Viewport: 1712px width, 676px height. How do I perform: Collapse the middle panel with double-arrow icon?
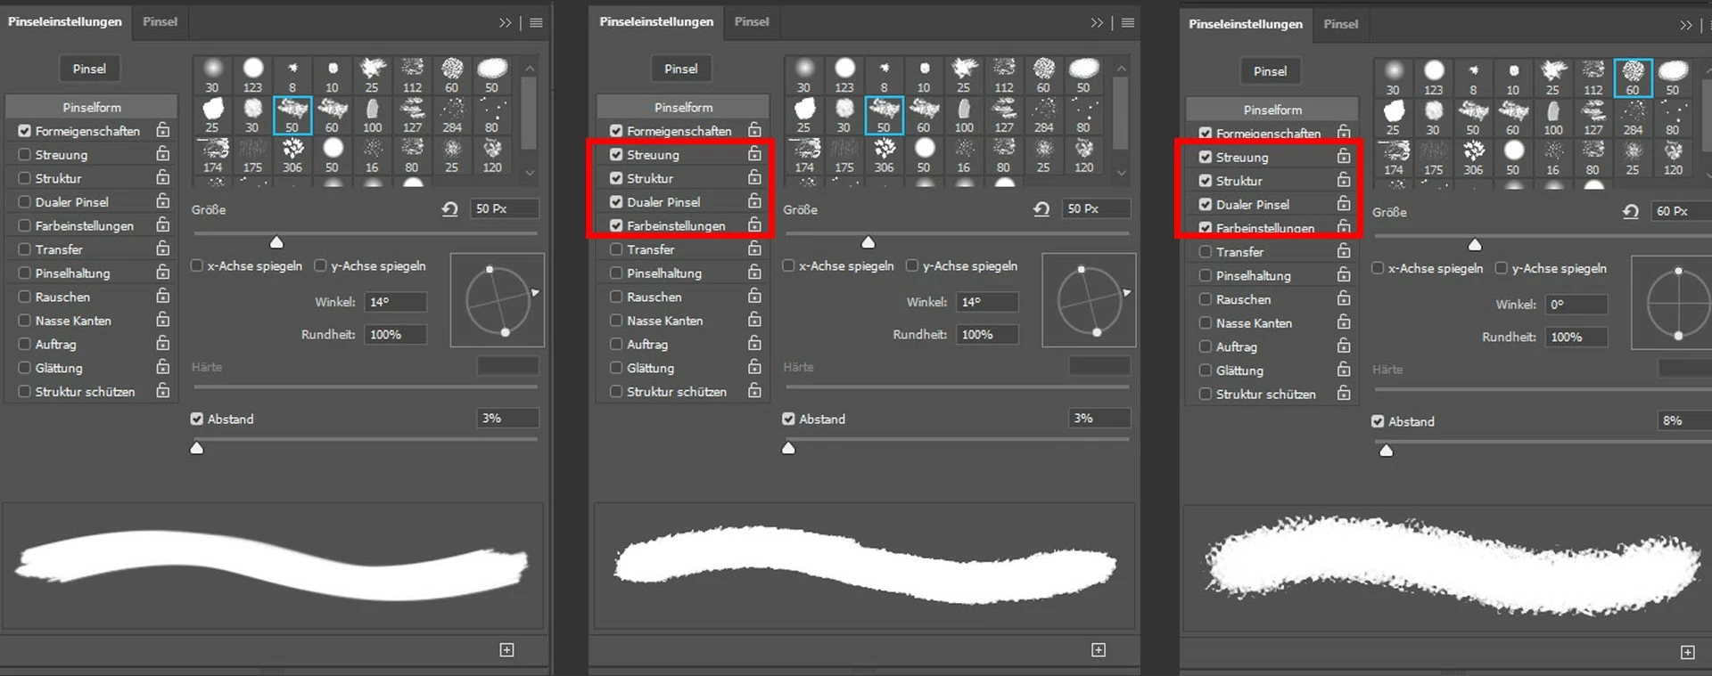coord(1097,23)
